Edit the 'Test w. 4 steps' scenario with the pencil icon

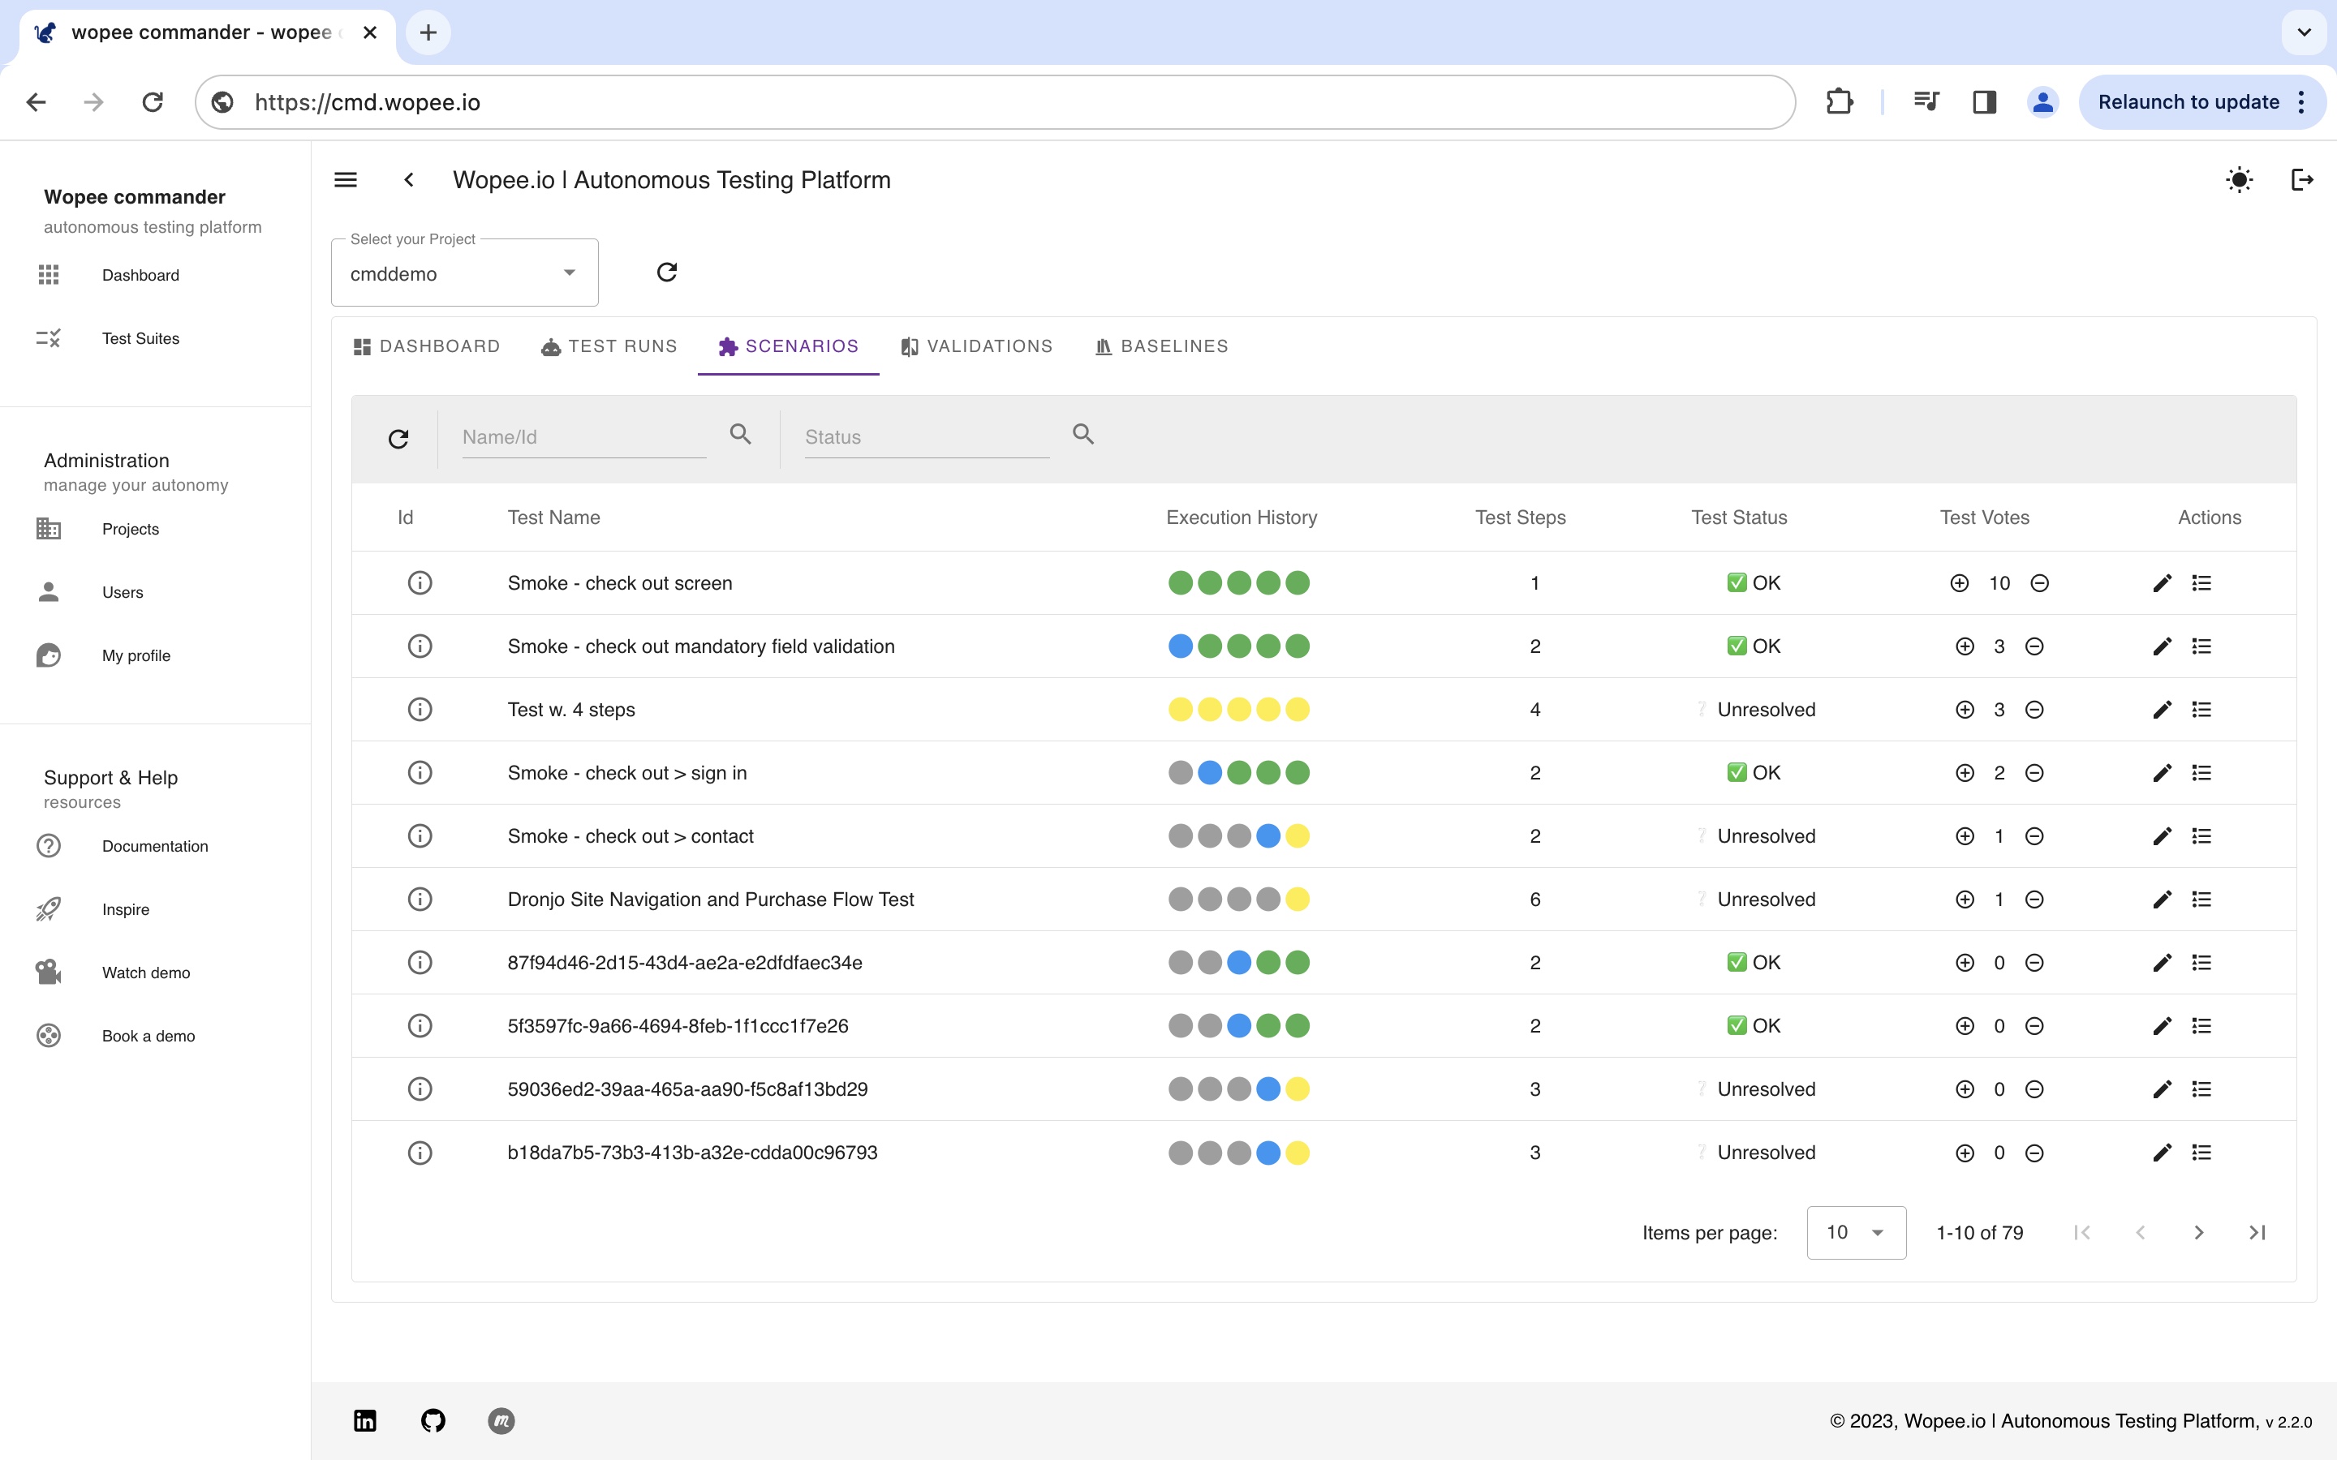(2163, 710)
